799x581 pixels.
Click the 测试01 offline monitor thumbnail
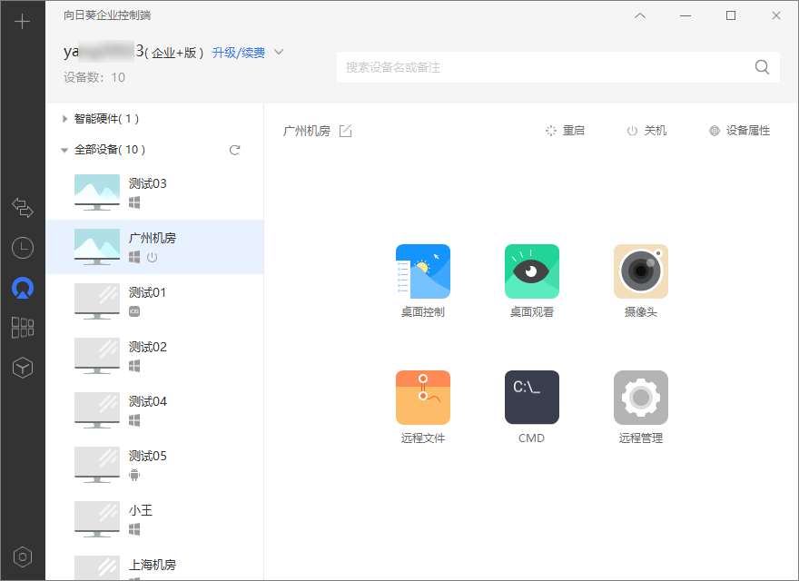[97, 301]
